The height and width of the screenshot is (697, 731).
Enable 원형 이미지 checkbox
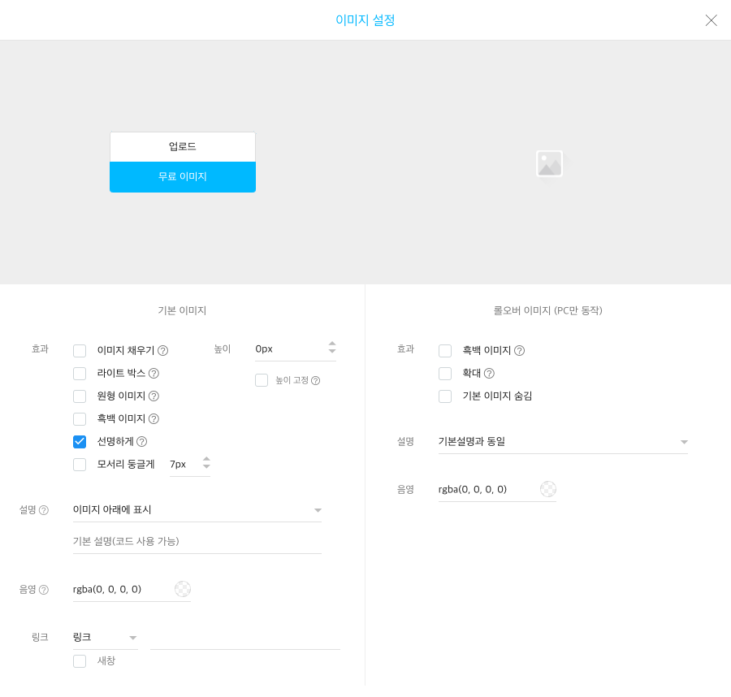pos(80,396)
